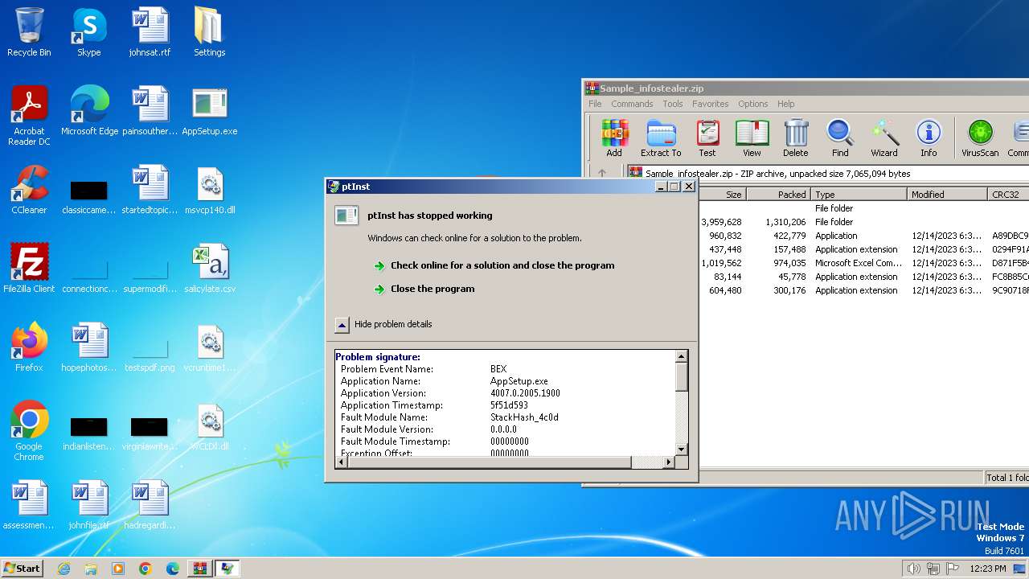Open File Explorer from taskbar

[91, 569]
